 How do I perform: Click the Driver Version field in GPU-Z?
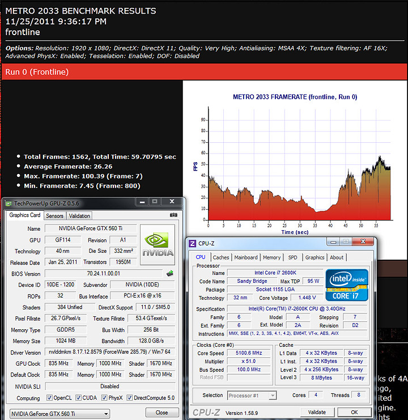tap(110, 352)
